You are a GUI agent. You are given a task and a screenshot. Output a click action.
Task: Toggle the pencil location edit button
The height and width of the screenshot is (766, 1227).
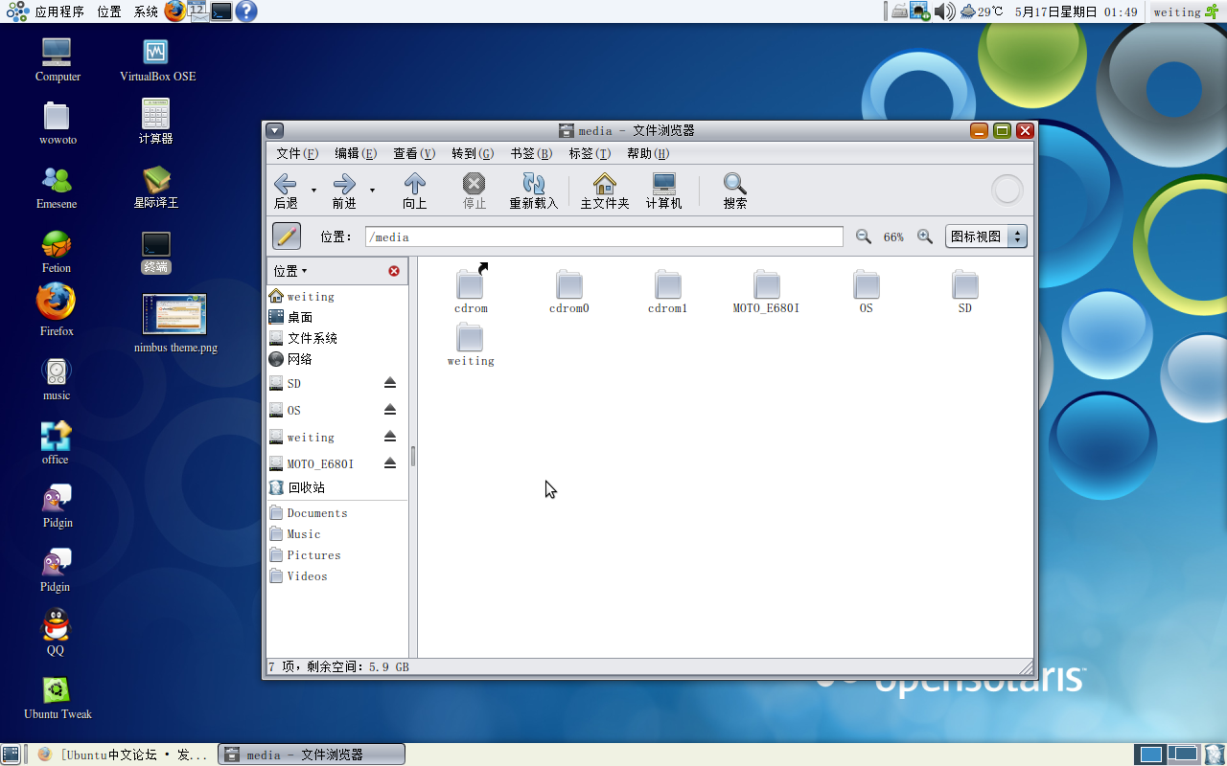[287, 237]
